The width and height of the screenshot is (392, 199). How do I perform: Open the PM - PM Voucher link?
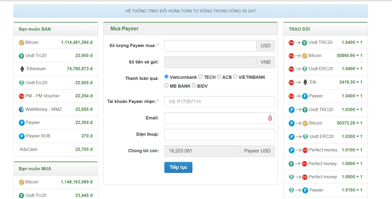tap(43, 96)
